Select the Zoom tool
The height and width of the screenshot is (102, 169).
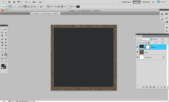click(6, 61)
